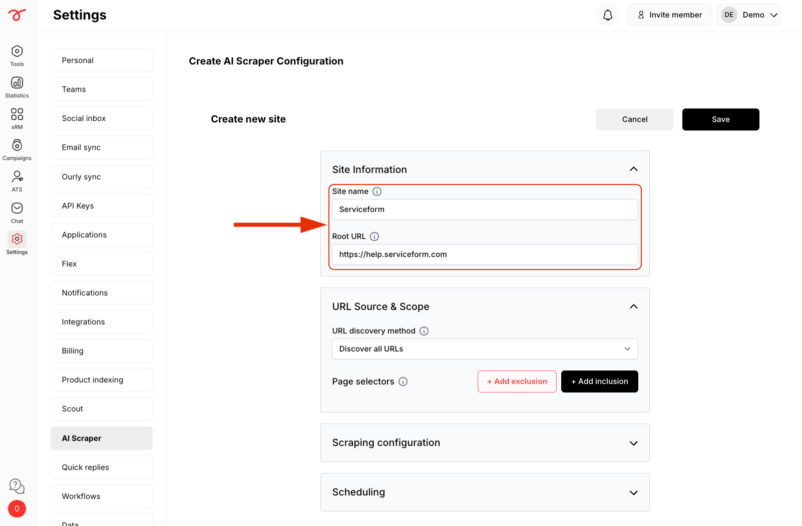The width and height of the screenshot is (802, 526).
Task: Select AI Scraper in settings menu
Action: pyautogui.click(x=102, y=438)
